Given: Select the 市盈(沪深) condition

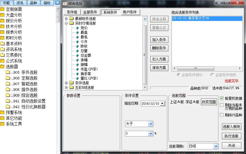Looking at the screenshot, I should pyautogui.click(x=89, y=69).
